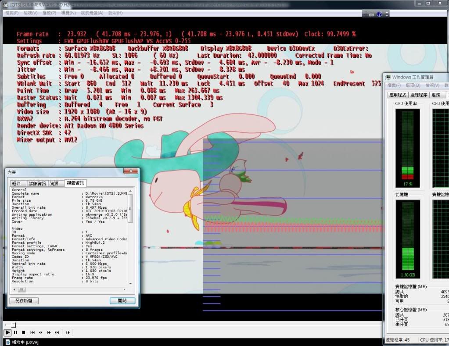Skip to the next chapter or file
Viewport: 449px width, 346px height.
(x=57, y=332)
